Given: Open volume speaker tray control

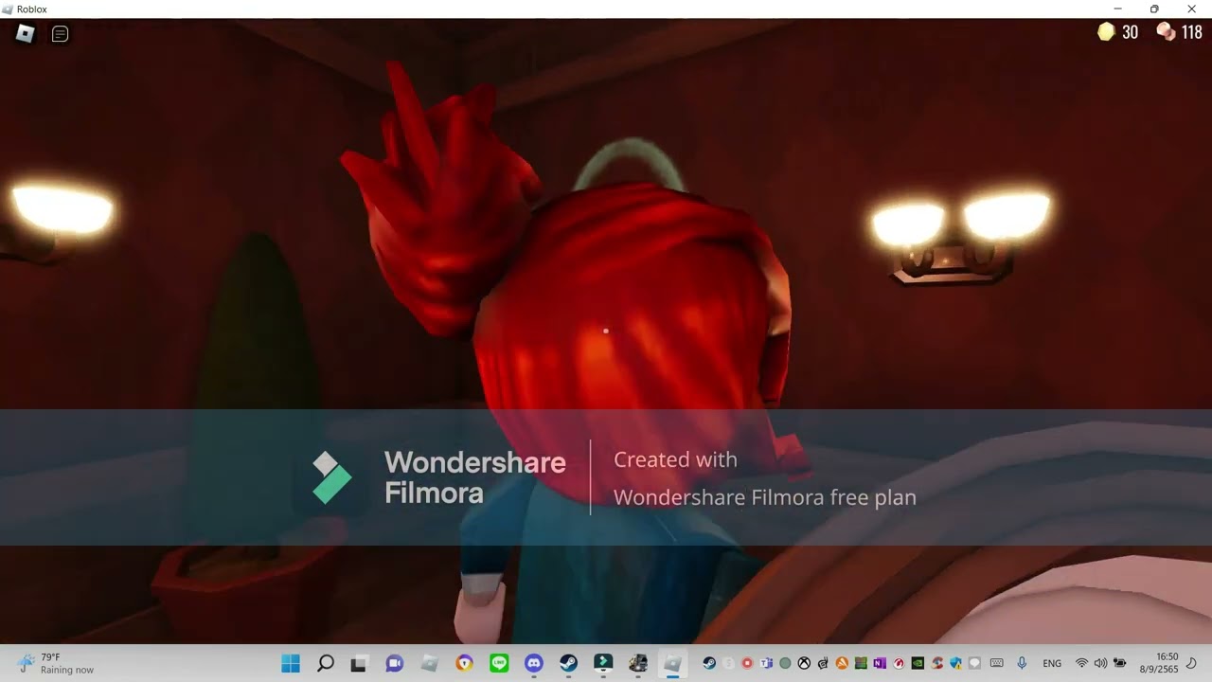Looking at the screenshot, I should (x=1100, y=663).
